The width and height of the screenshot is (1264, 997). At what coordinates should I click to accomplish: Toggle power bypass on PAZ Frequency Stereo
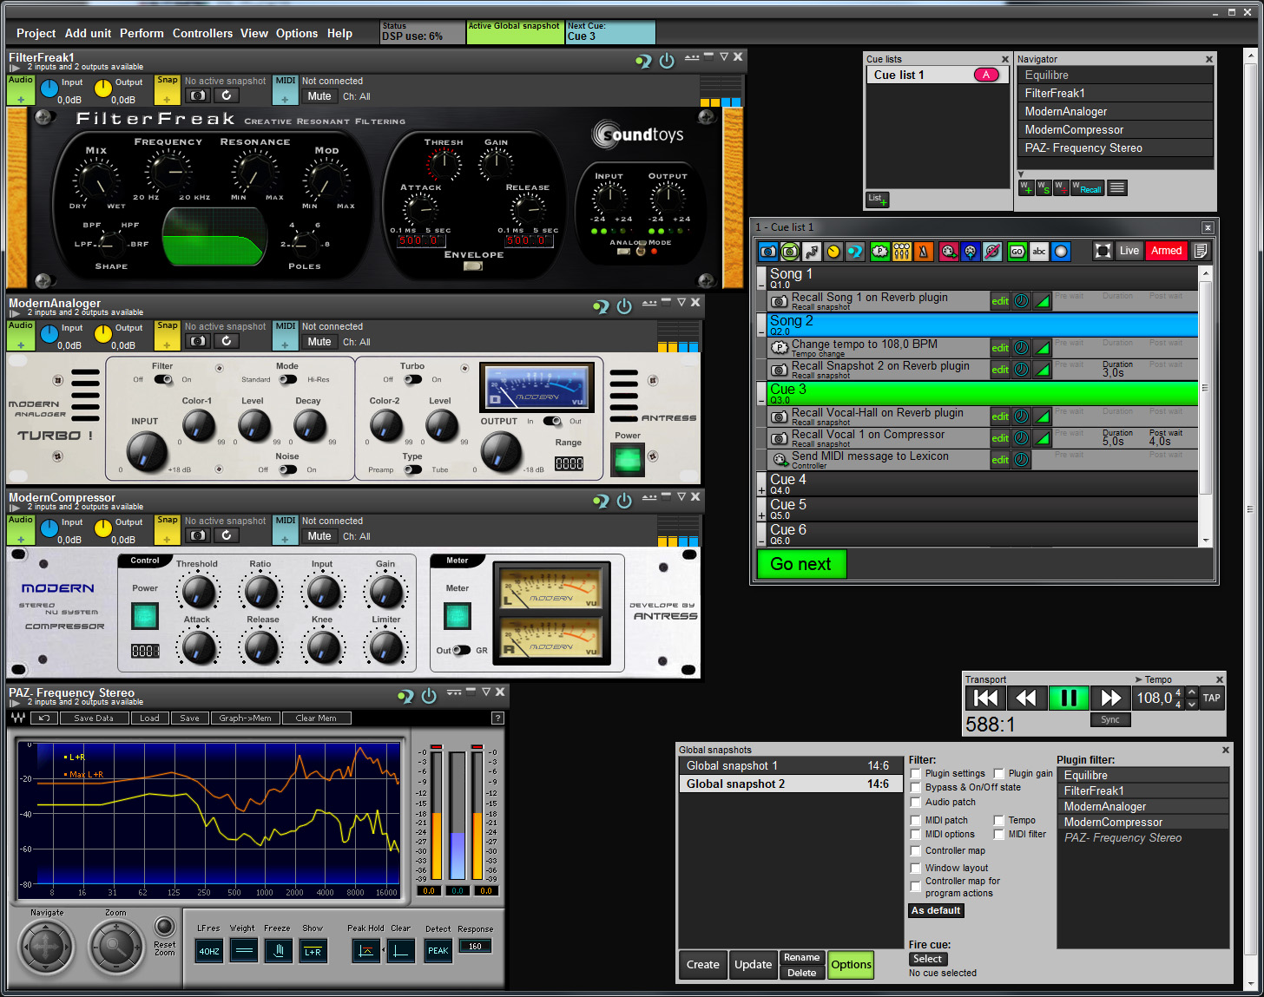429,696
